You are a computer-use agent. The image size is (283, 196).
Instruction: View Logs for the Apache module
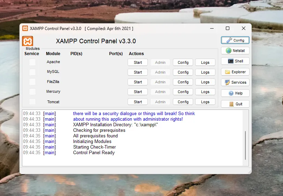pyautogui.click(x=205, y=62)
